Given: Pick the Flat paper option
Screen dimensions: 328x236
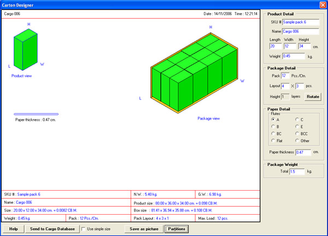Looking at the screenshot, I should 273,141.
